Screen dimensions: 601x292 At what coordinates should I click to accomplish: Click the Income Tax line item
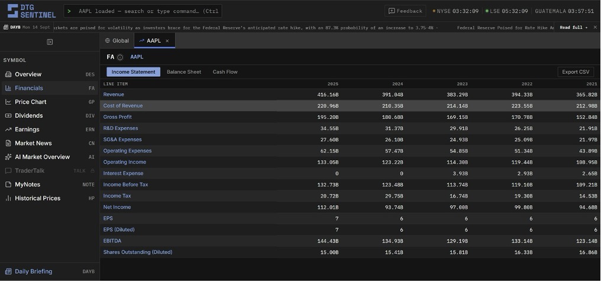pos(117,196)
